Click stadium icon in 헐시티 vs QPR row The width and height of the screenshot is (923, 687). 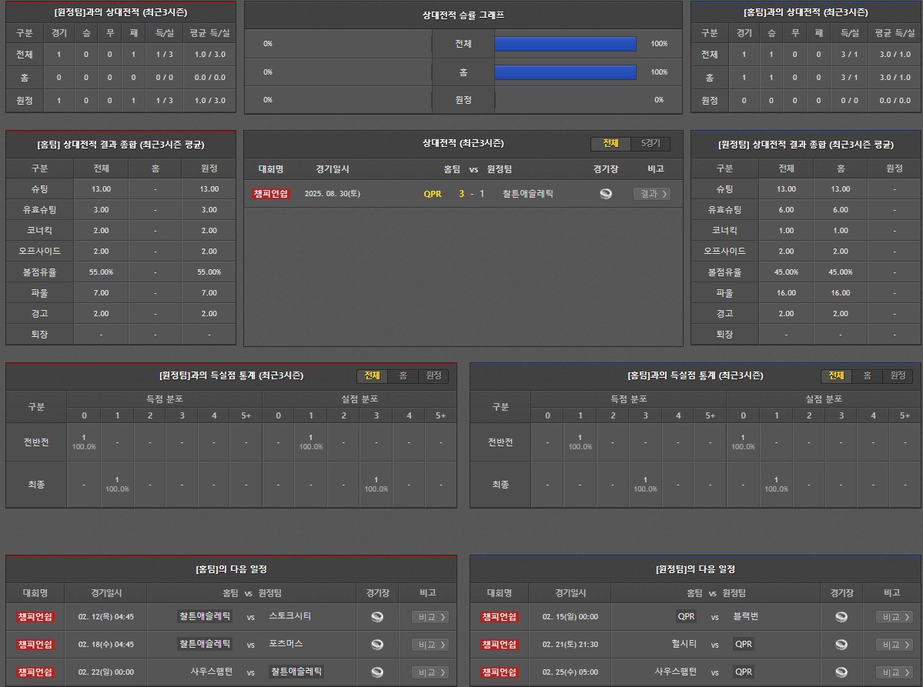tap(841, 645)
